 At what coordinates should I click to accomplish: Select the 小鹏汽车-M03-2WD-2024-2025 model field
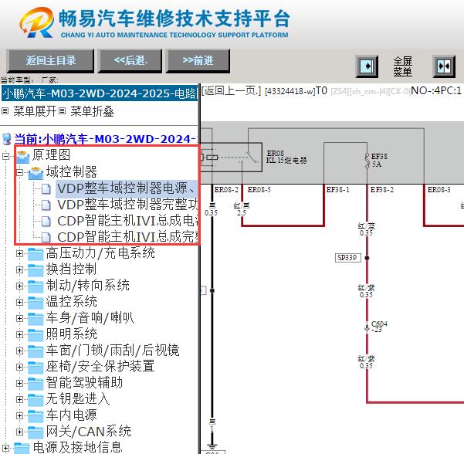pyautogui.click(x=100, y=93)
